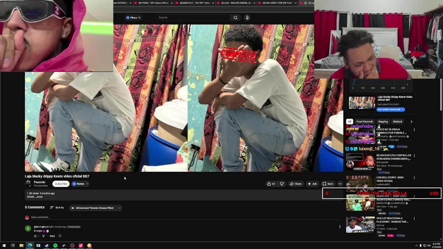The image size is (443, 249).
Task: Reply to DarlingDuran's comment
Action: pos(52,236)
